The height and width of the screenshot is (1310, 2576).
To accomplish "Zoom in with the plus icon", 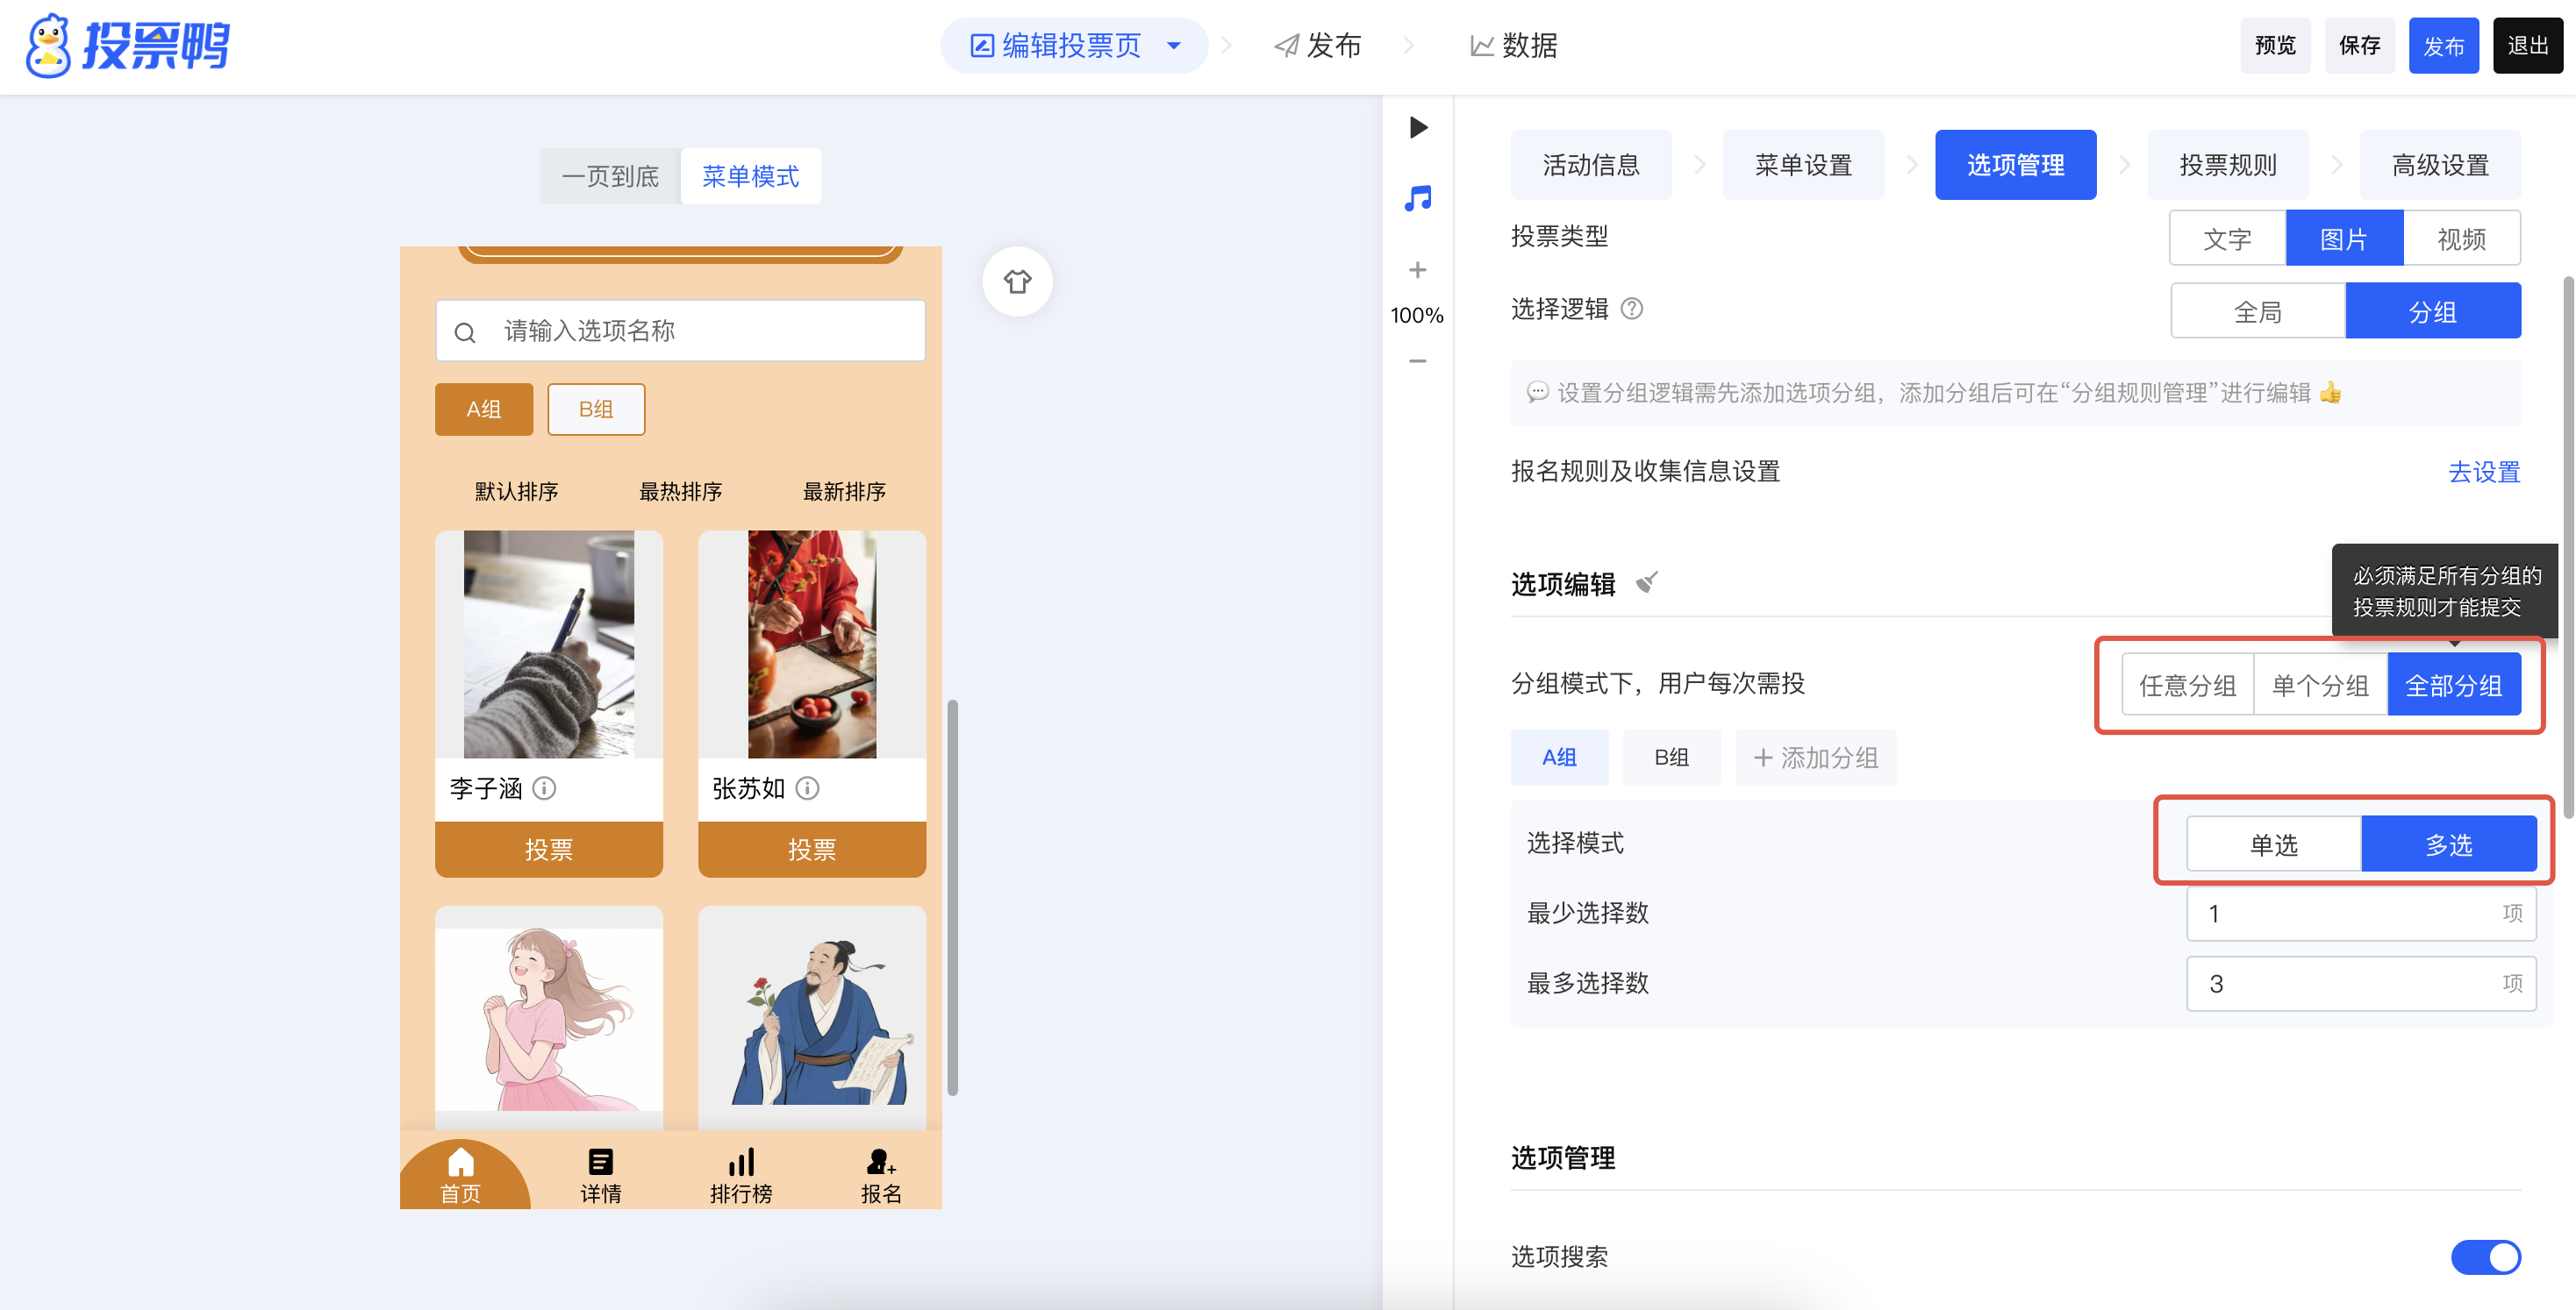I will point(1417,270).
